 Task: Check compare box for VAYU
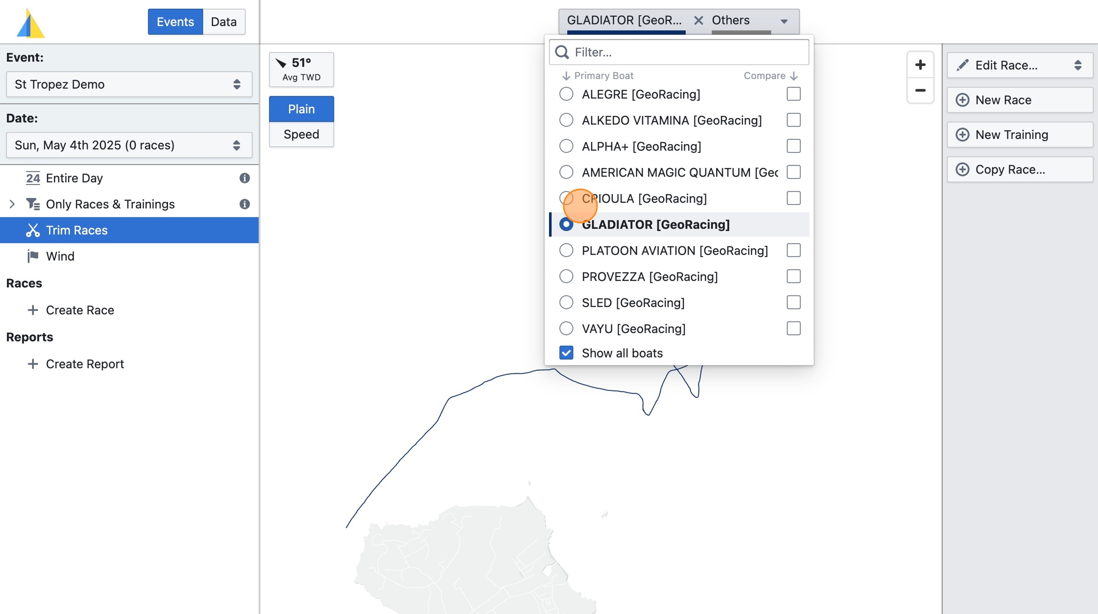coord(793,329)
